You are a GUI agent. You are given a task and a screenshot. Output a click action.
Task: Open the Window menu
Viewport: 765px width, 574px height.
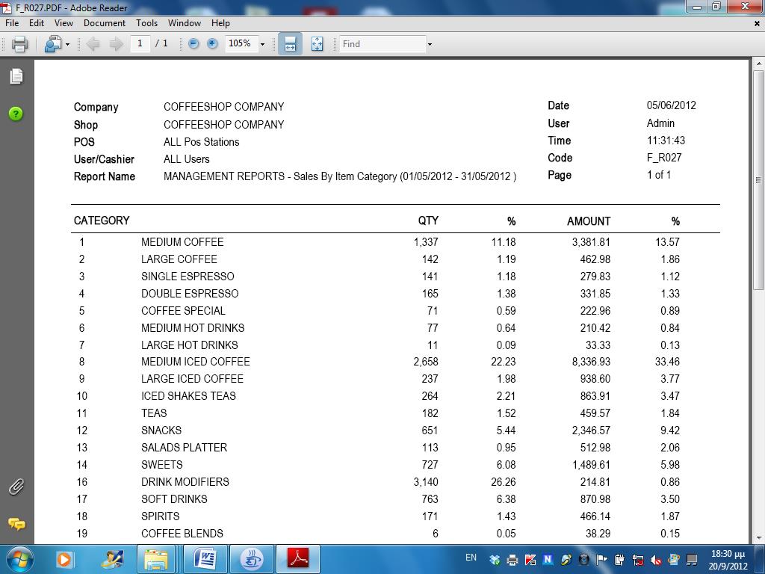(x=185, y=23)
